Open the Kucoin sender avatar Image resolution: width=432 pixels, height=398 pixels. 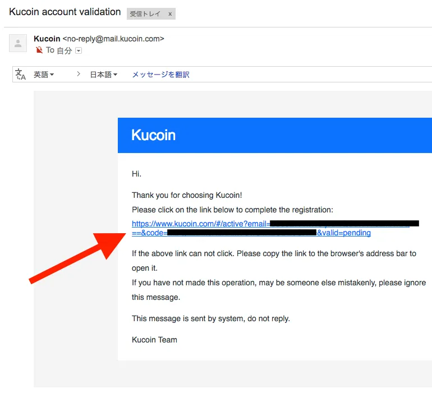(18, 43)
